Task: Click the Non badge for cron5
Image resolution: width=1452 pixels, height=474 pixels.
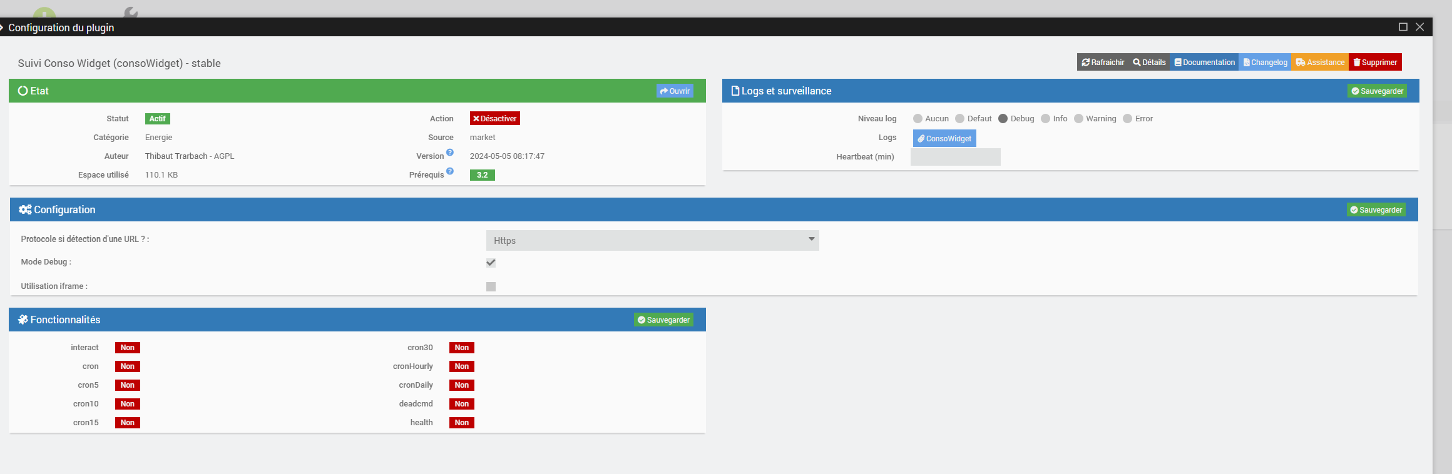Action: point(128,385)
